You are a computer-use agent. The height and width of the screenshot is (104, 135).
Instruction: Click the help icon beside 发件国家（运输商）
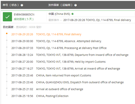point(76,5)
